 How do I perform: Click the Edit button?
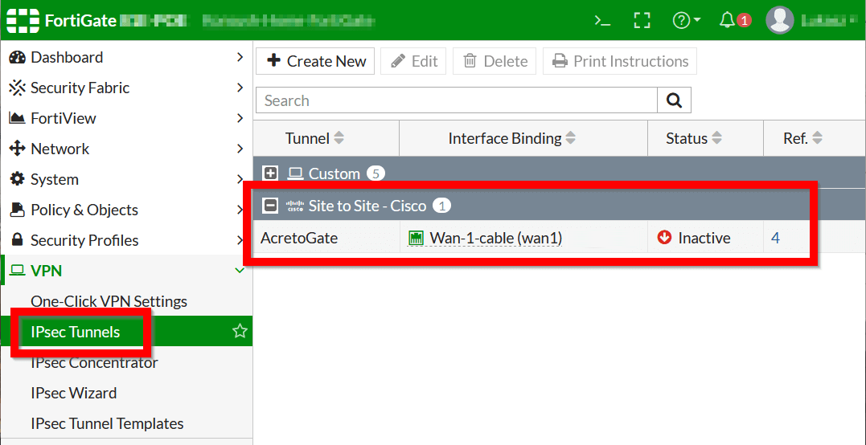pos(413,61)
